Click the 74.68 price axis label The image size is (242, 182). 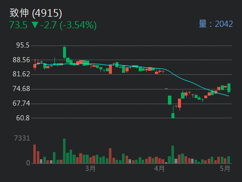point(21,88)
